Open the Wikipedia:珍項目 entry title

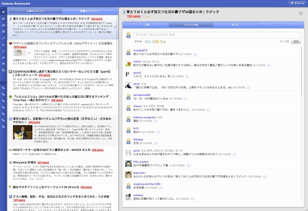click(x=25, y=162)
